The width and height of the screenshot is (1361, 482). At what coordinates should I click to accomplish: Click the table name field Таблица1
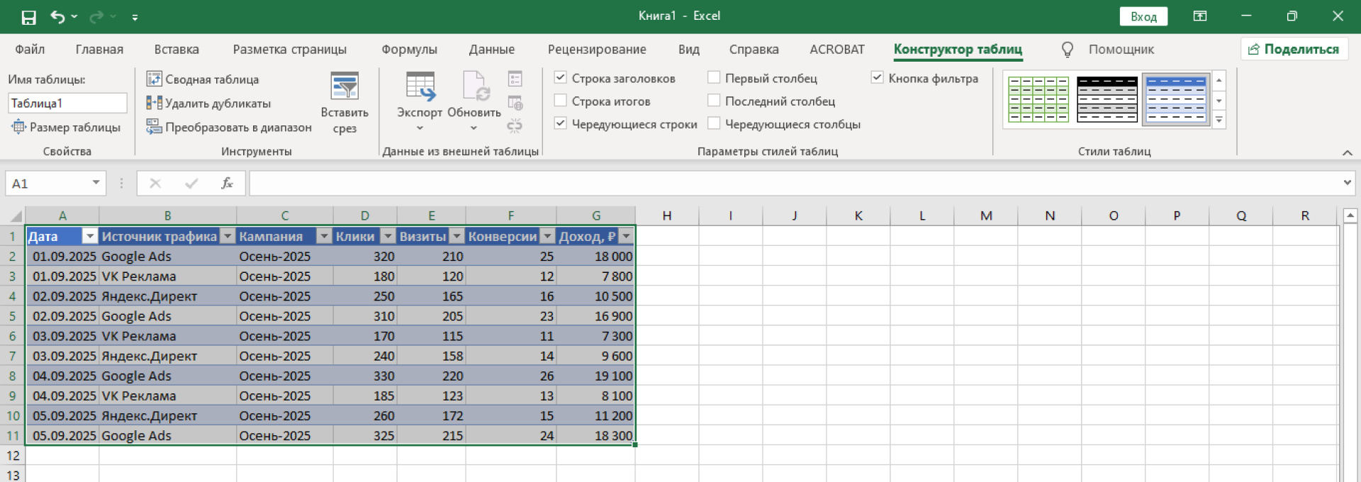coord(67,103)
